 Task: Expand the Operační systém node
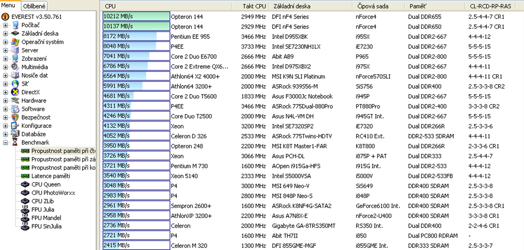(6, 42)
